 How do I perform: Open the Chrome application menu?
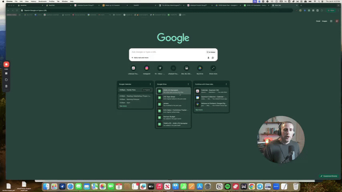9,1
